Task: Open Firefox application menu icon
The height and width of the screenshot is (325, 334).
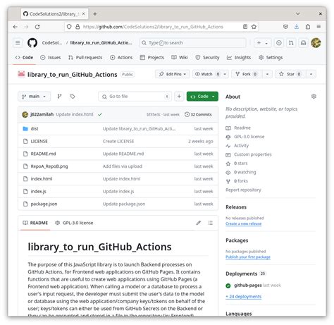Action: 318,27
